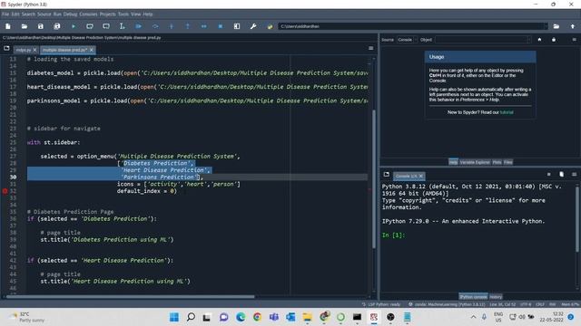Click in the Object input field

point(480,40)
